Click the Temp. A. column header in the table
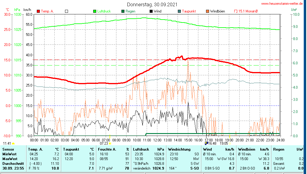307x174 pixels. [35, 149]
